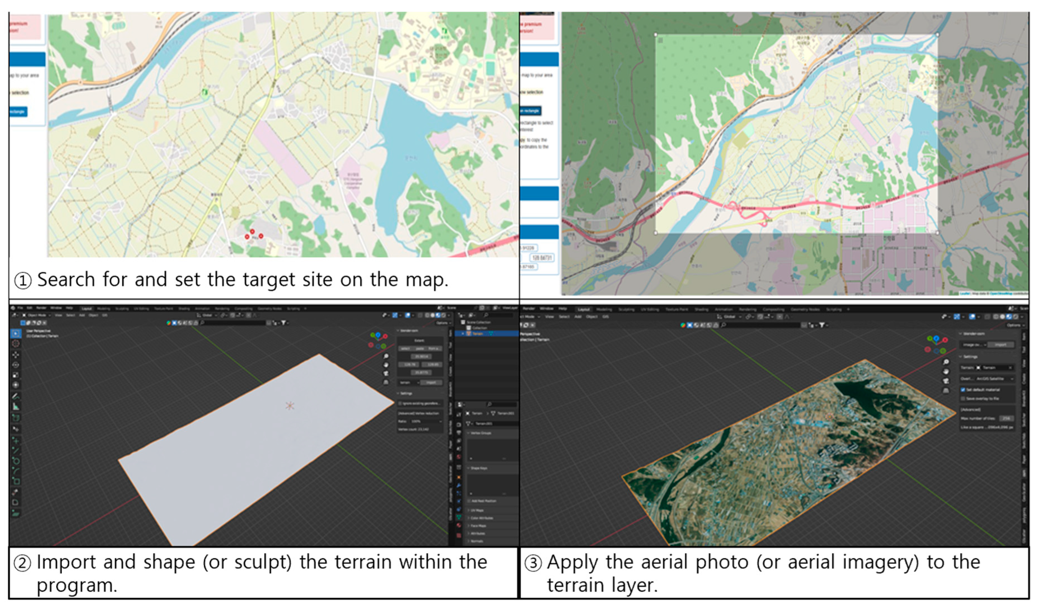Select the Rotate tool in left toolbar
The image size is (1038, 609).
click(x=16, y=365)
